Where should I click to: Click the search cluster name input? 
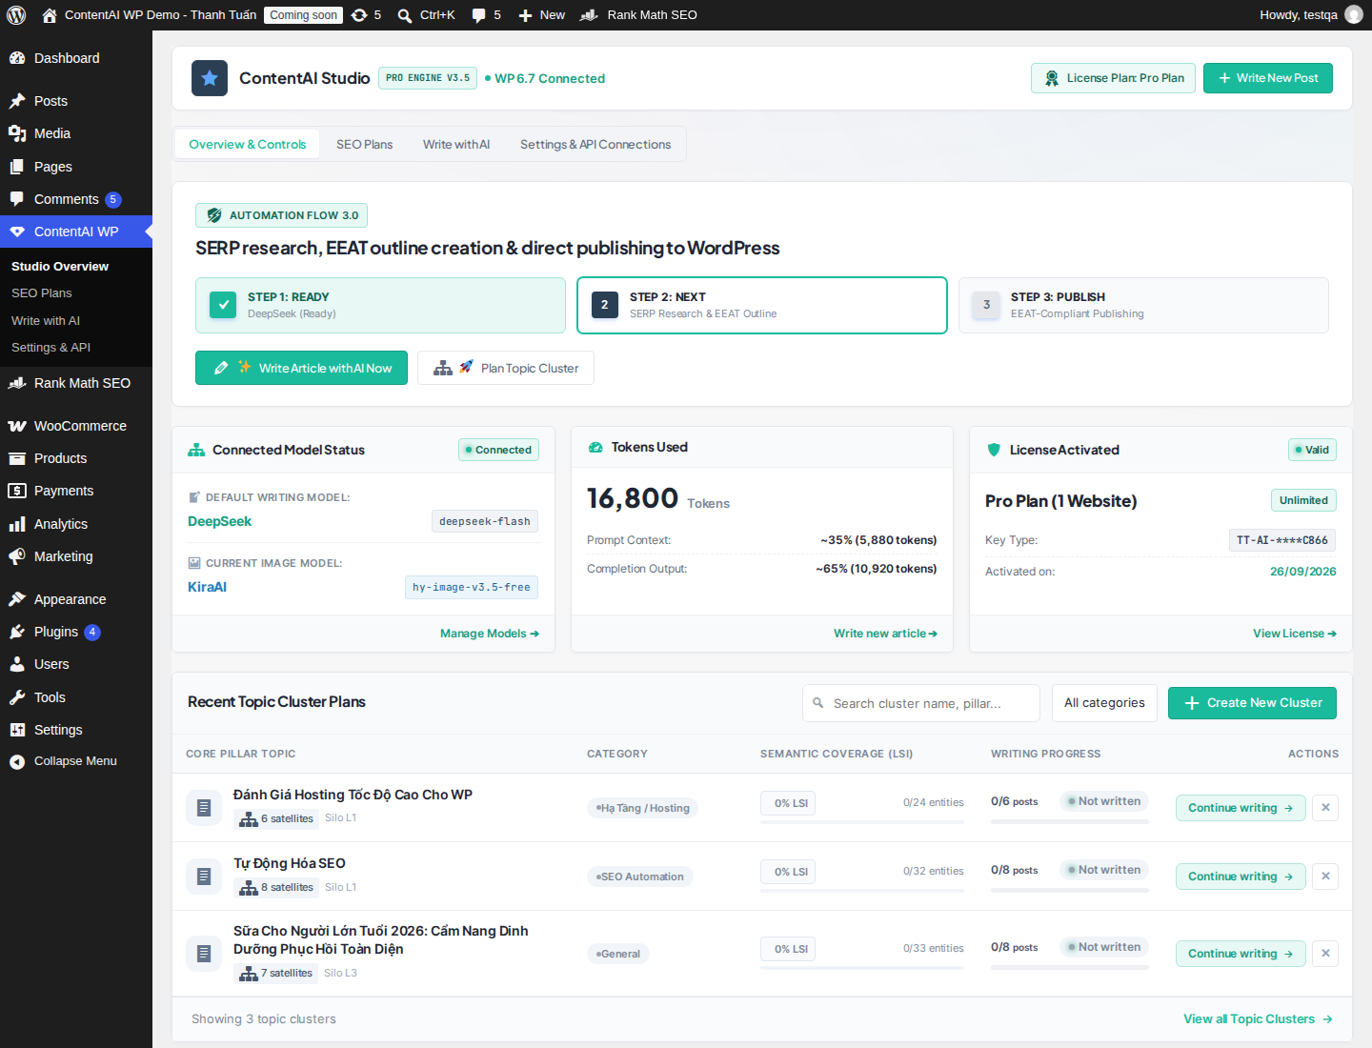coord(921,703)
